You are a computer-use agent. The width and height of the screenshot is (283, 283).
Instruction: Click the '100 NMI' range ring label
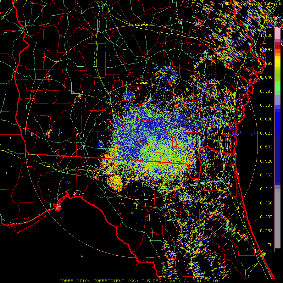coord(141,25)
